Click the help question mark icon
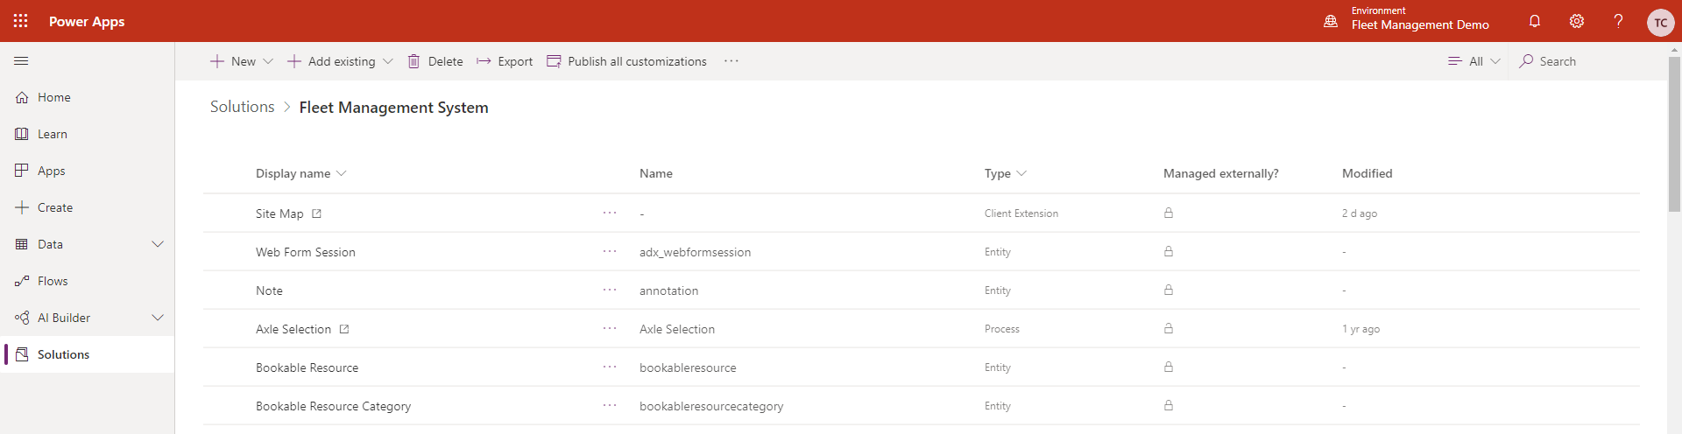The image size is (1682, 434). pyautogui.click(x=1618, y=21)
